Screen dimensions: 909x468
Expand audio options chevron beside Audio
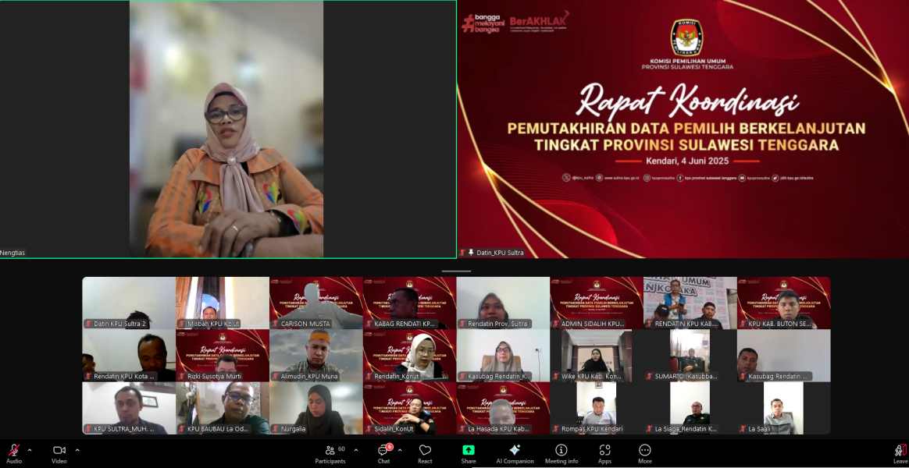click(30, 450)
